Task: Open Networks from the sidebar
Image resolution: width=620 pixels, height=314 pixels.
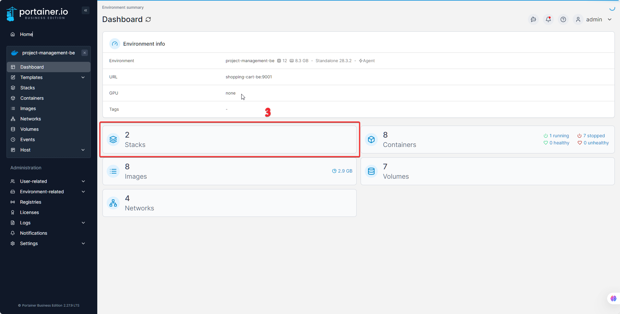Action: point(49,119)
